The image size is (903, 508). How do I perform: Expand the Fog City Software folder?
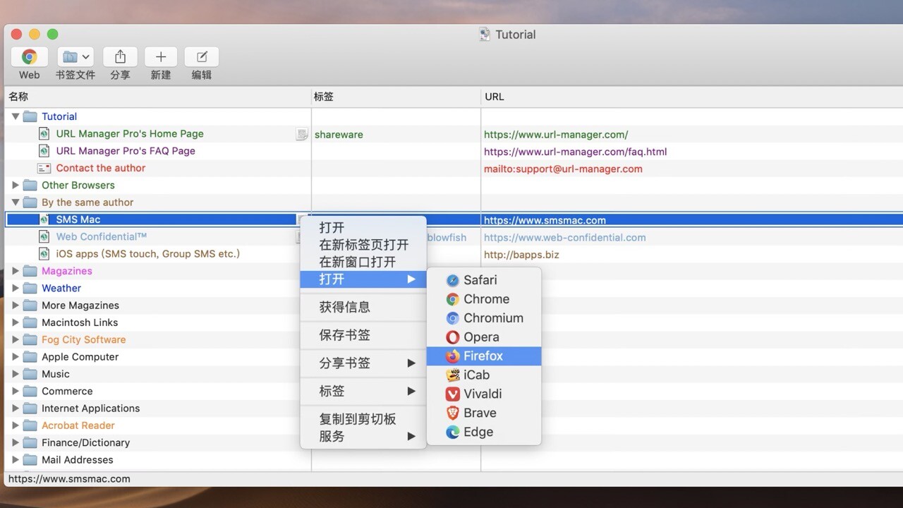16,339
